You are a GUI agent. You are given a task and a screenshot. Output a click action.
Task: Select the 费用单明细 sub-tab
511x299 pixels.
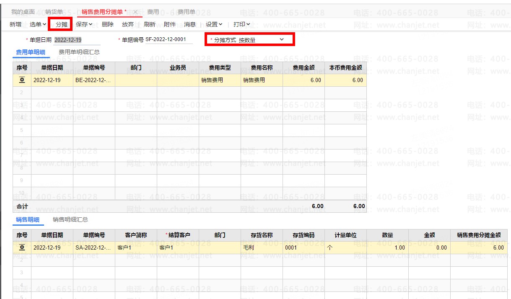click(31, 52)
